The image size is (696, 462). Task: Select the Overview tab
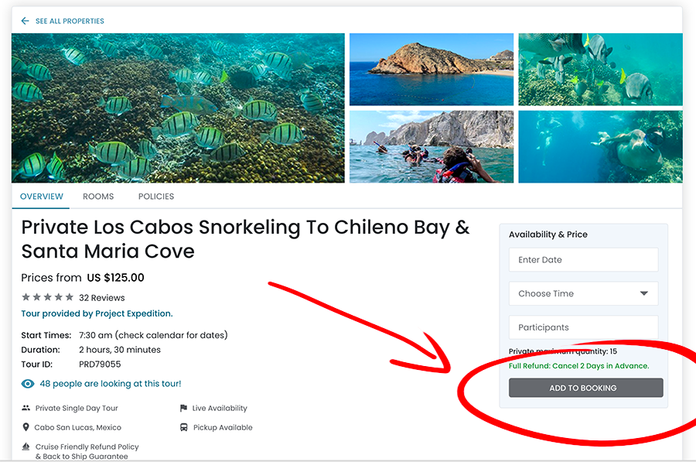(42, 197)
